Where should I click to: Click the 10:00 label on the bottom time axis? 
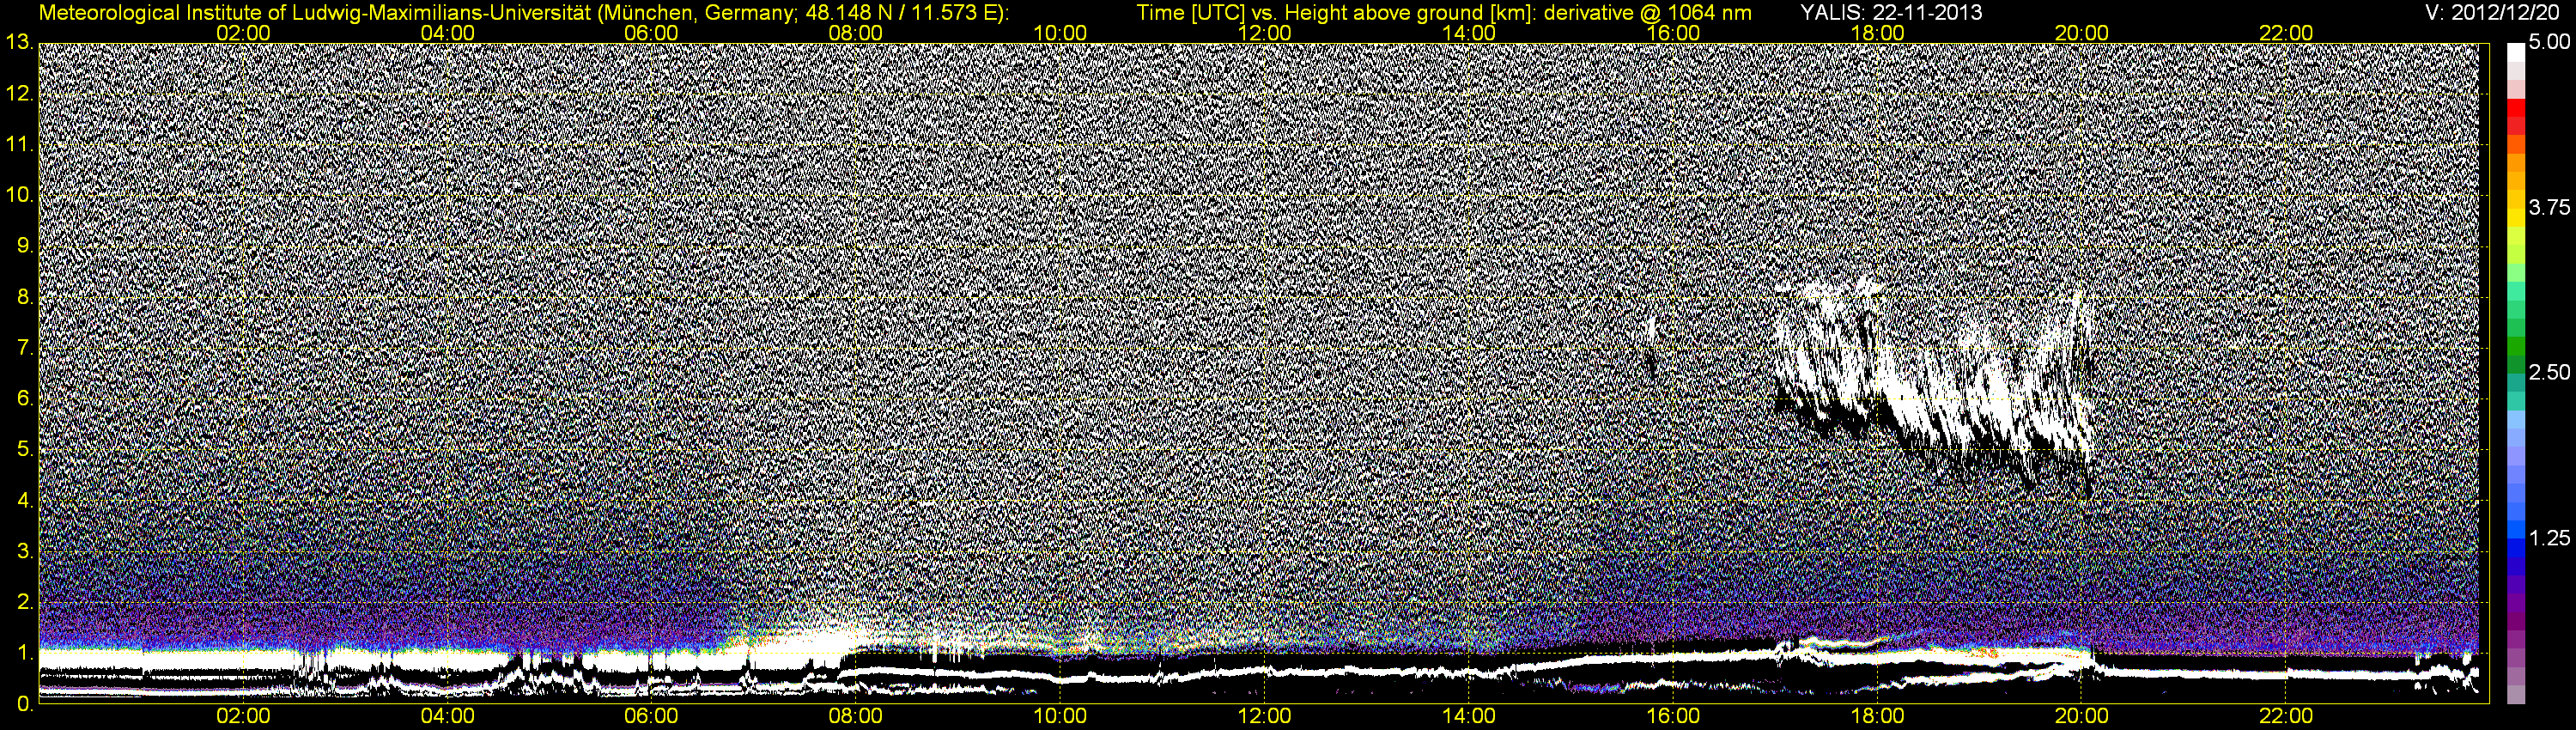pyautogui.click(x=1060, y=717)
